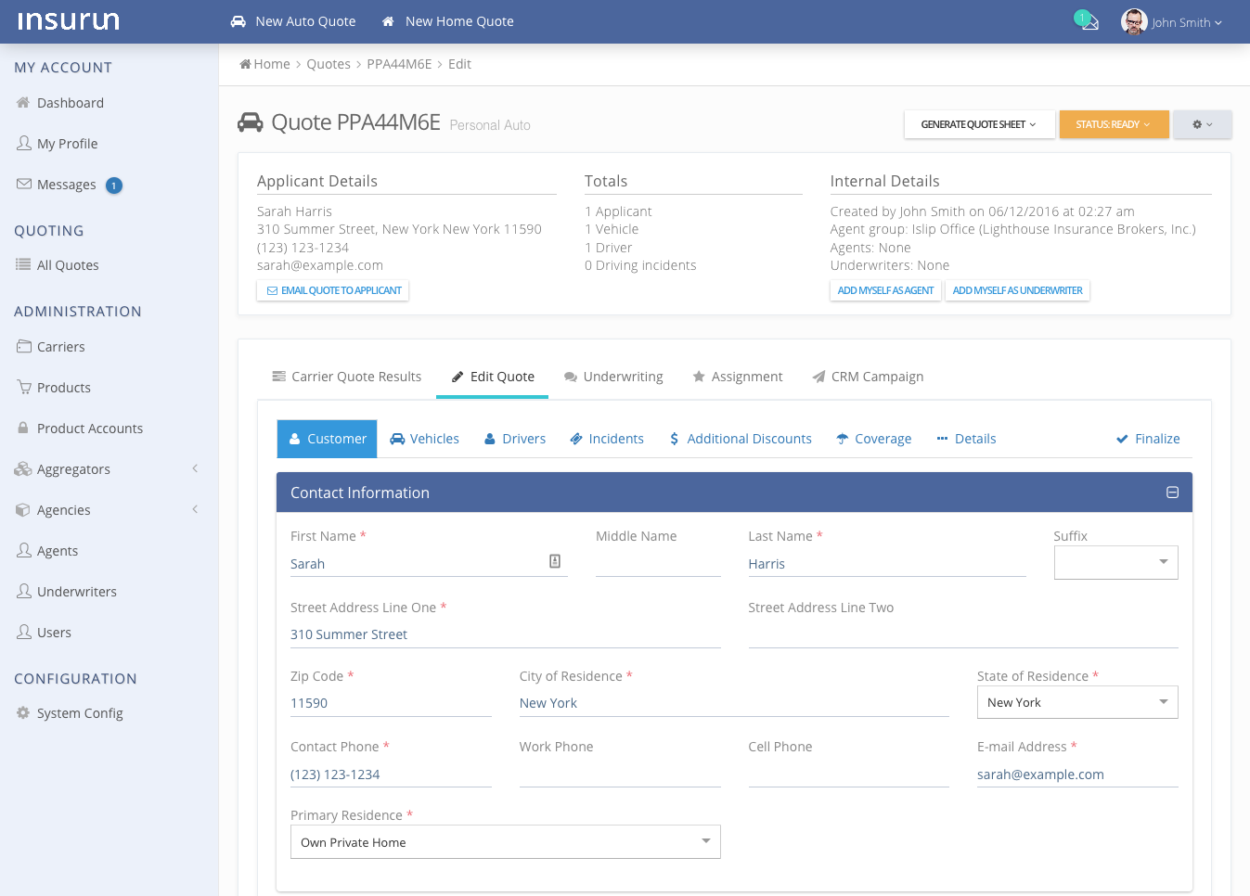
Task: Click the Underwriters person icon
Action: [x=24, y=591]
